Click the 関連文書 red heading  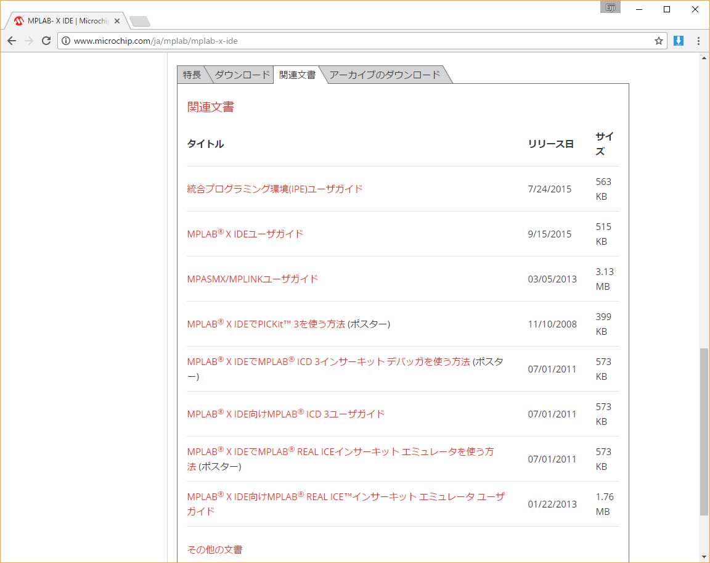coord(211,107)
